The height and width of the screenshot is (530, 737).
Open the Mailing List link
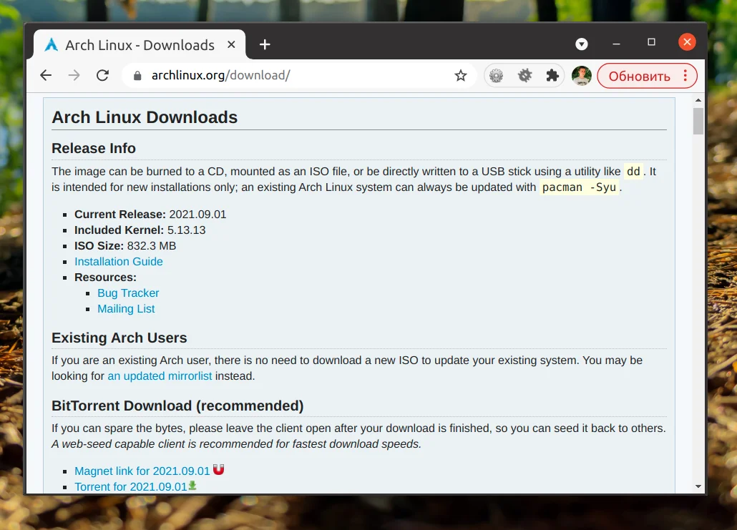126,309
